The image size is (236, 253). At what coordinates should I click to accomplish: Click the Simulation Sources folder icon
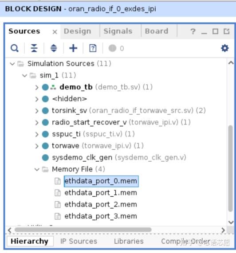pos(21,63)
